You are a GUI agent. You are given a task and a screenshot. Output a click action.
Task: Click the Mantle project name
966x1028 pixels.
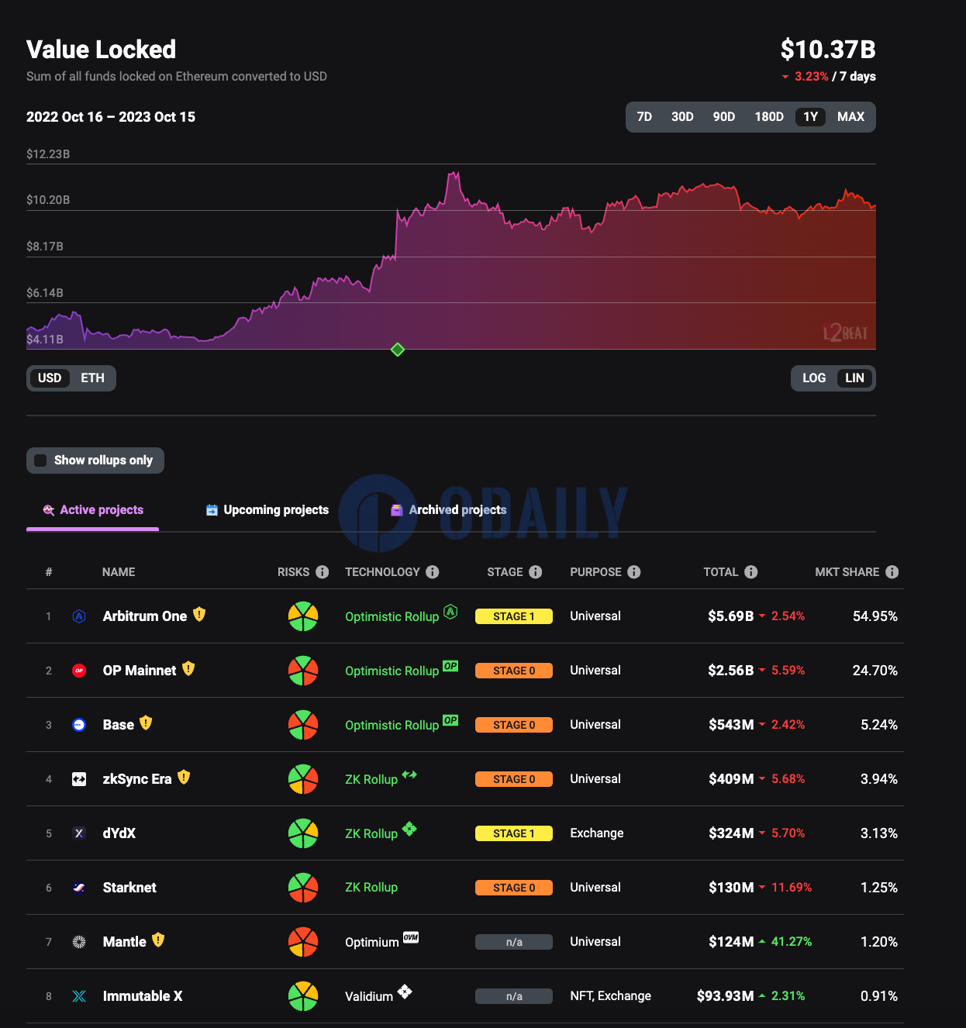click(125, 942)
